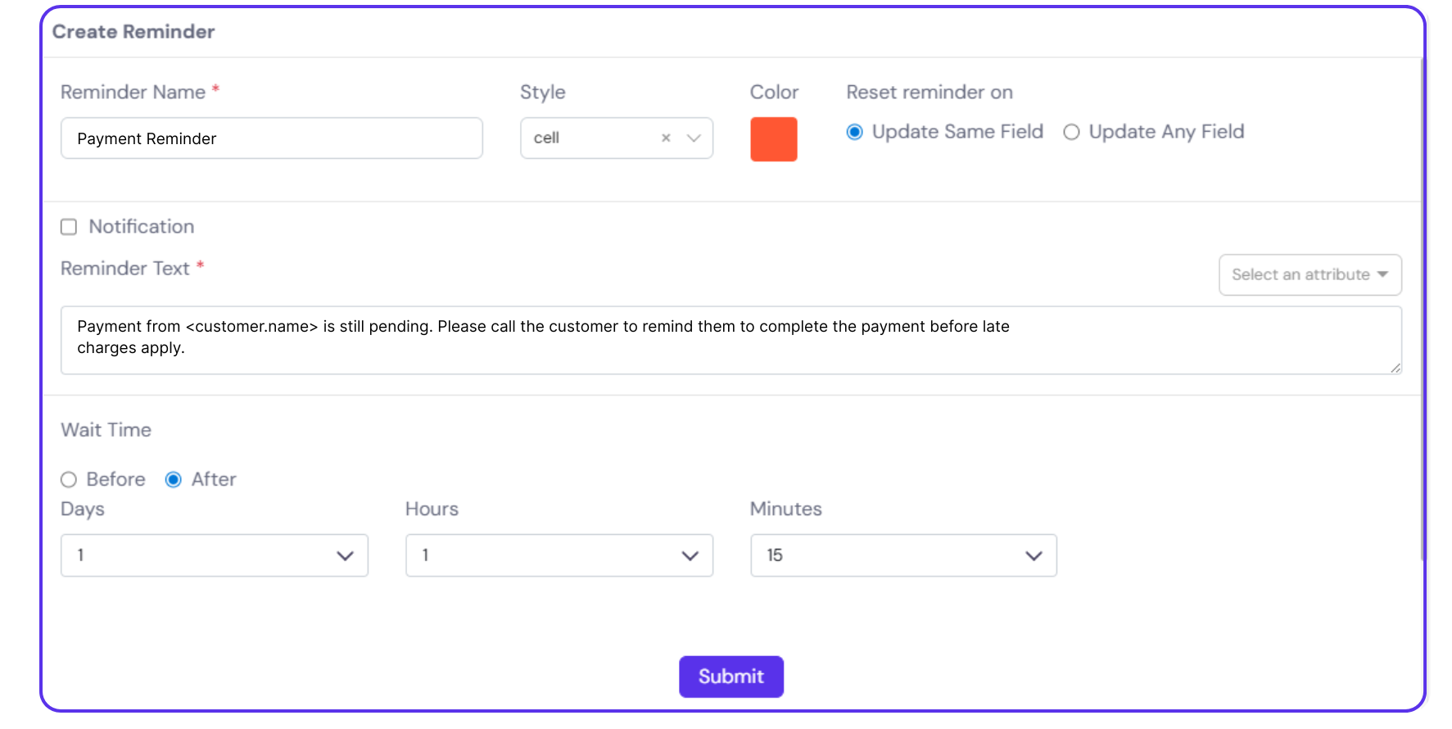The width and height of the screenshot is (1452, 729).
Task: Click the Days dropdown chevron arrow
Action: (345, 556)
